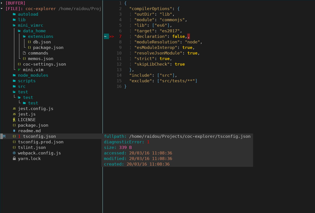Click the JS icon next to jest.config.js

point(14,109)
